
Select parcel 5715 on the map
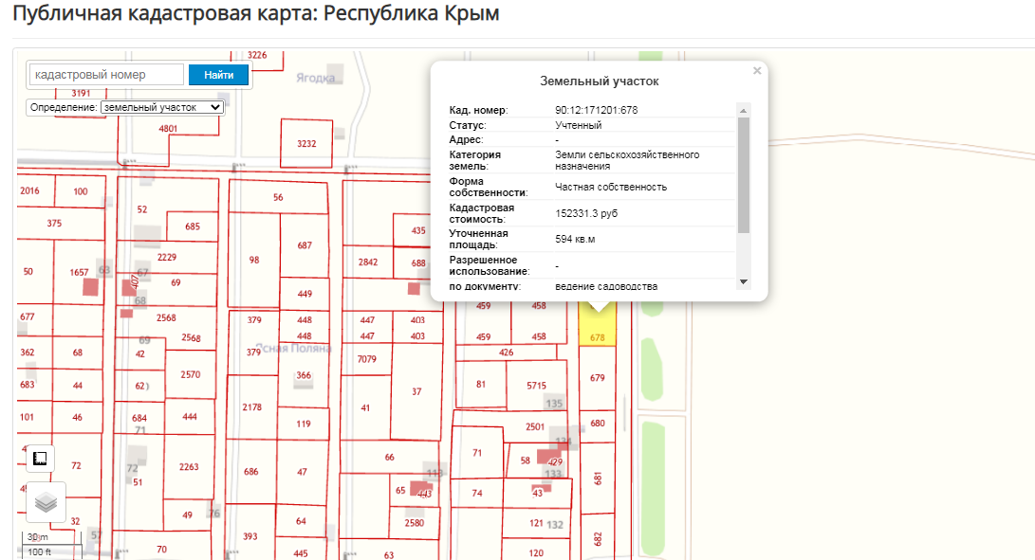[537, 386]
